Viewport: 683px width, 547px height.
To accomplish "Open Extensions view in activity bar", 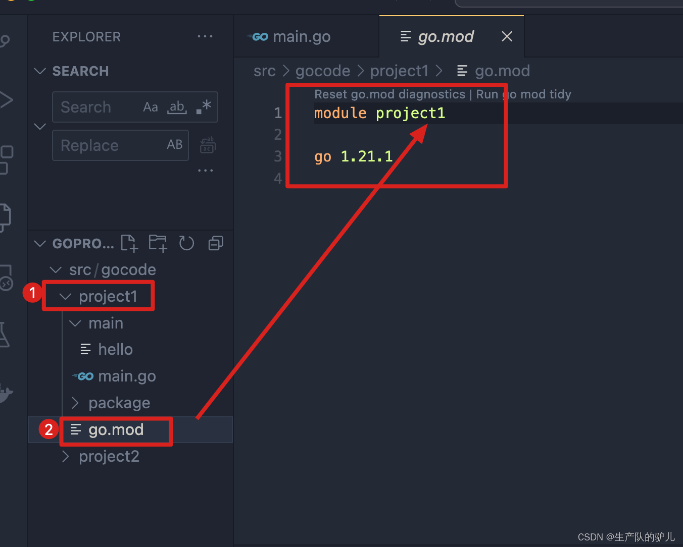I will [x=6, y=160].
